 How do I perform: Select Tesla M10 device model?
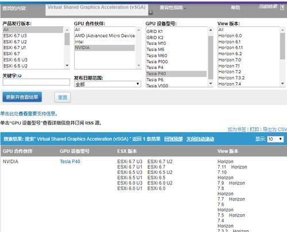click(176, 44)
